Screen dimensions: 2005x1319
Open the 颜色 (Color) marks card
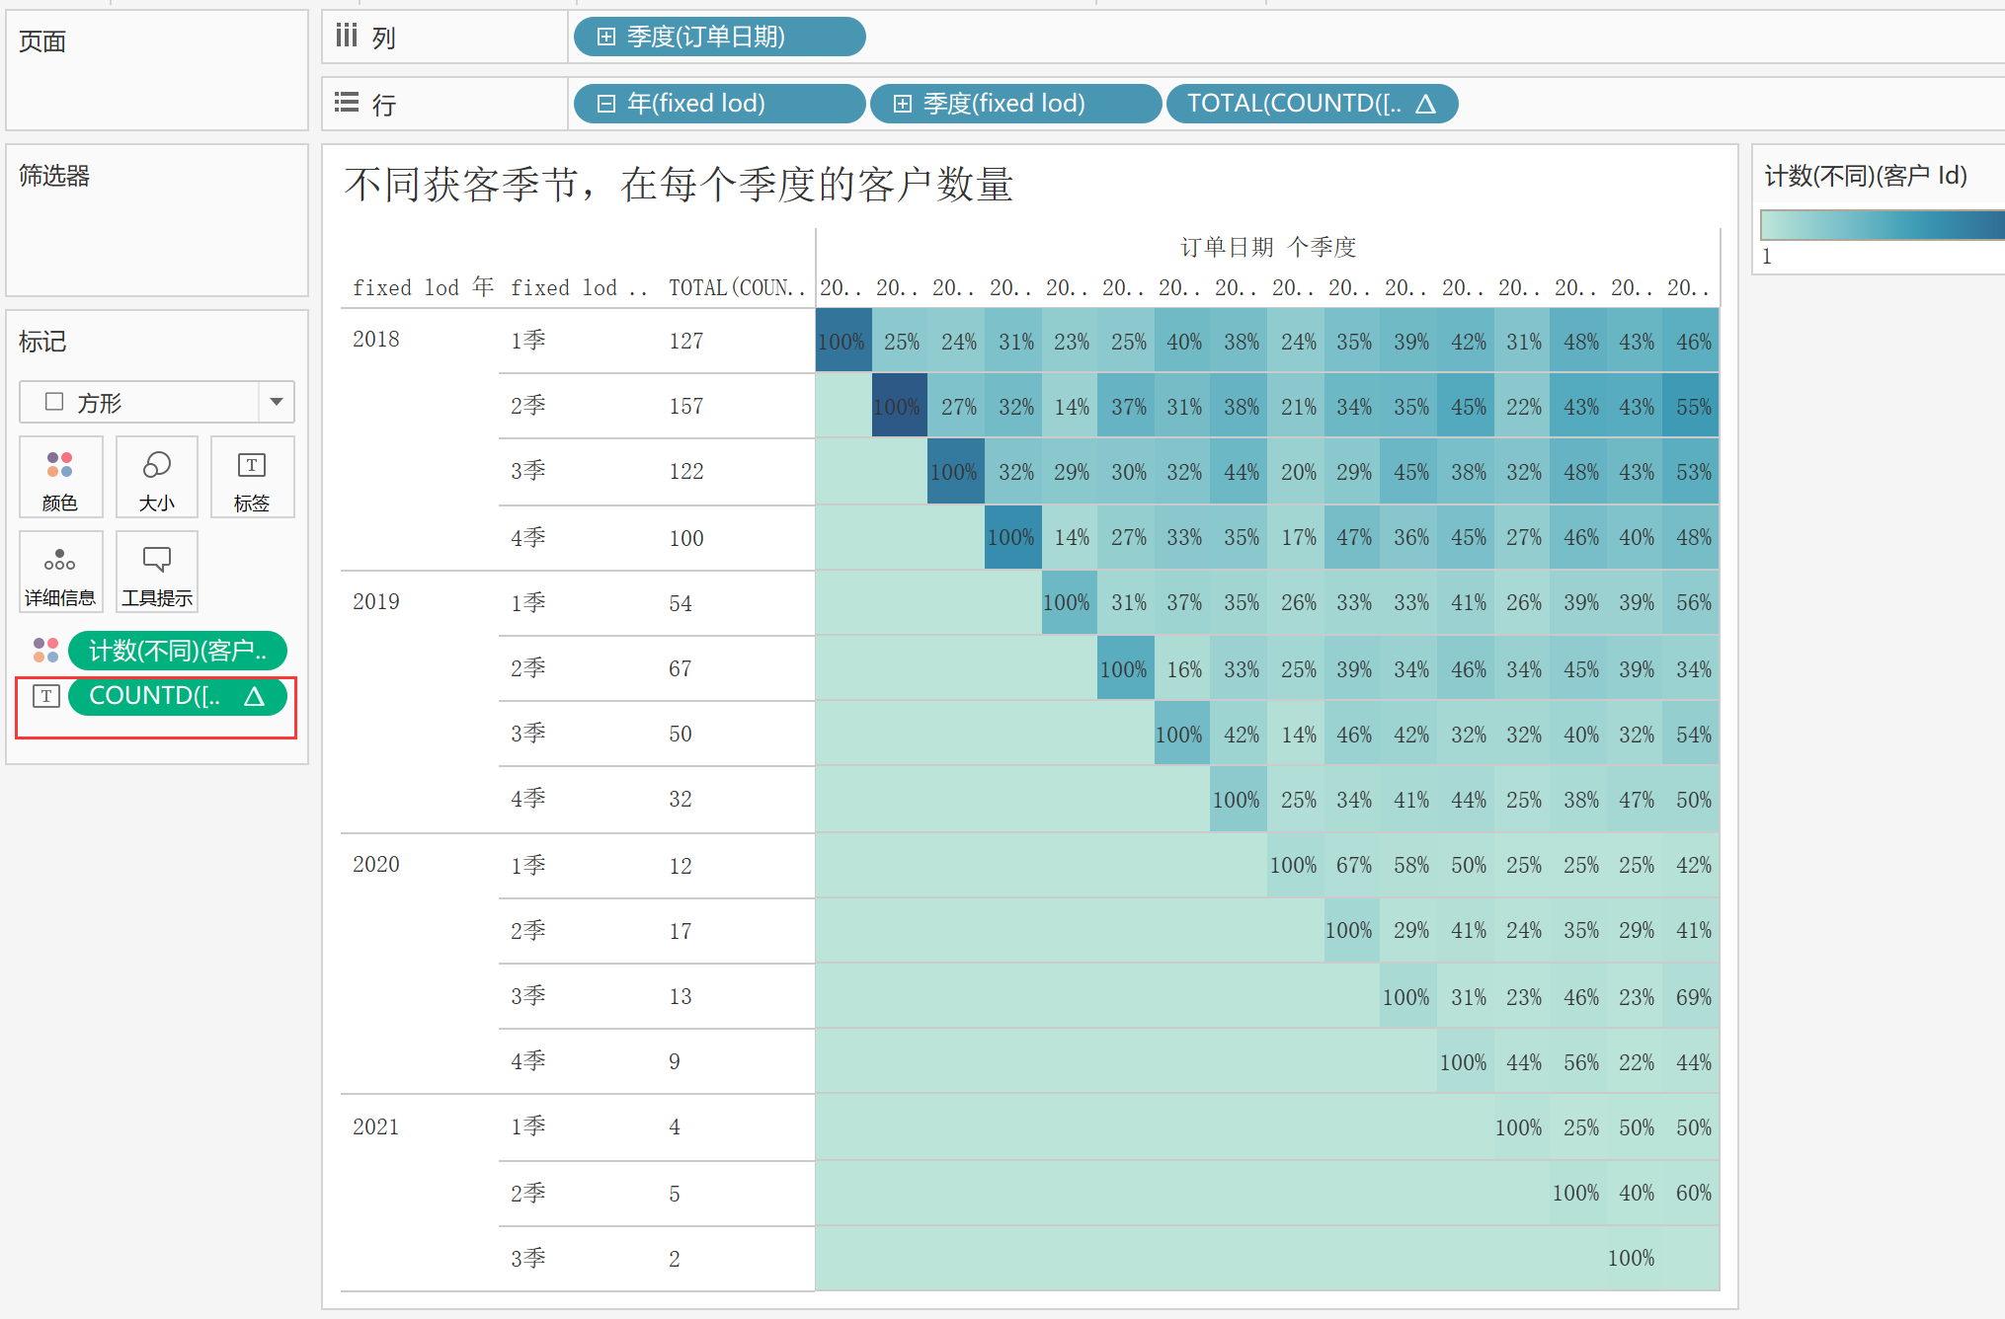click(60, 478)
